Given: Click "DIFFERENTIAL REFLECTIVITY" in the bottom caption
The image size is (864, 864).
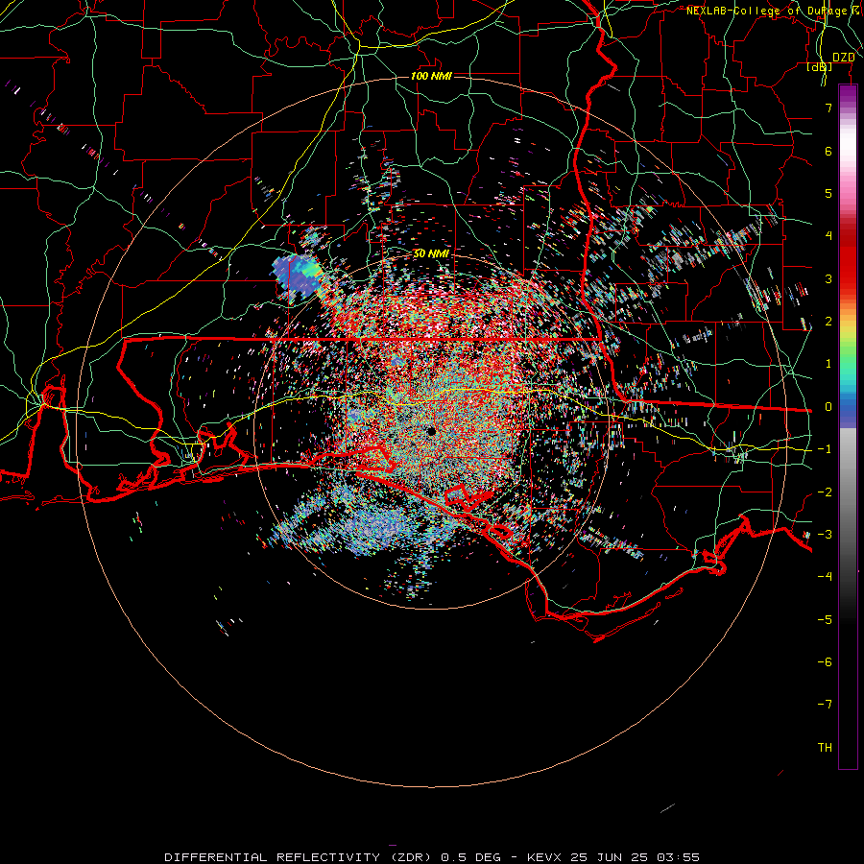Looking at the screenshot, I should pyautogui.click(x=273, y=857).
